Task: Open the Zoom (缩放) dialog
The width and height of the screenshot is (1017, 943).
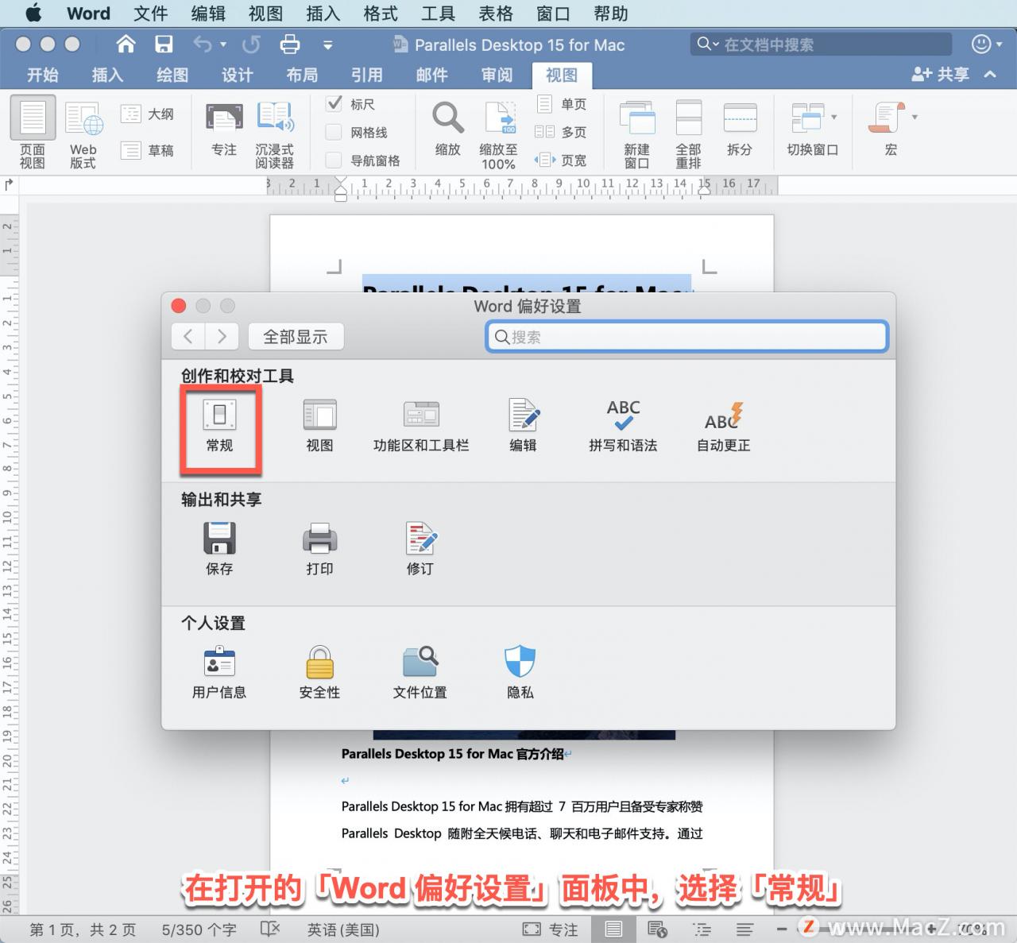Action: click(448, 130)
